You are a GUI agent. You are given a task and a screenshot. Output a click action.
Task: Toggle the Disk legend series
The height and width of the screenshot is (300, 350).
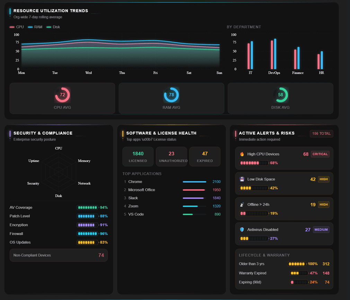tap(53, 27)
